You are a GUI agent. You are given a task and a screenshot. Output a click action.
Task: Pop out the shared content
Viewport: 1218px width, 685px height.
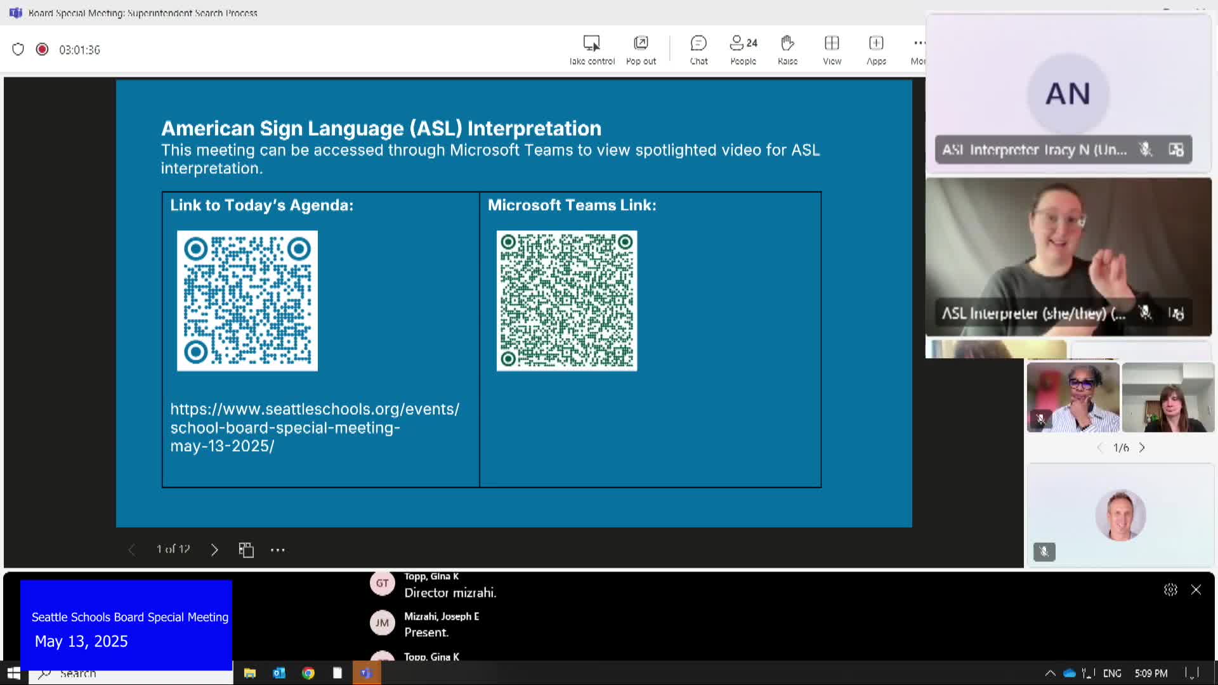pyautogui.click(x=641, y=49)
